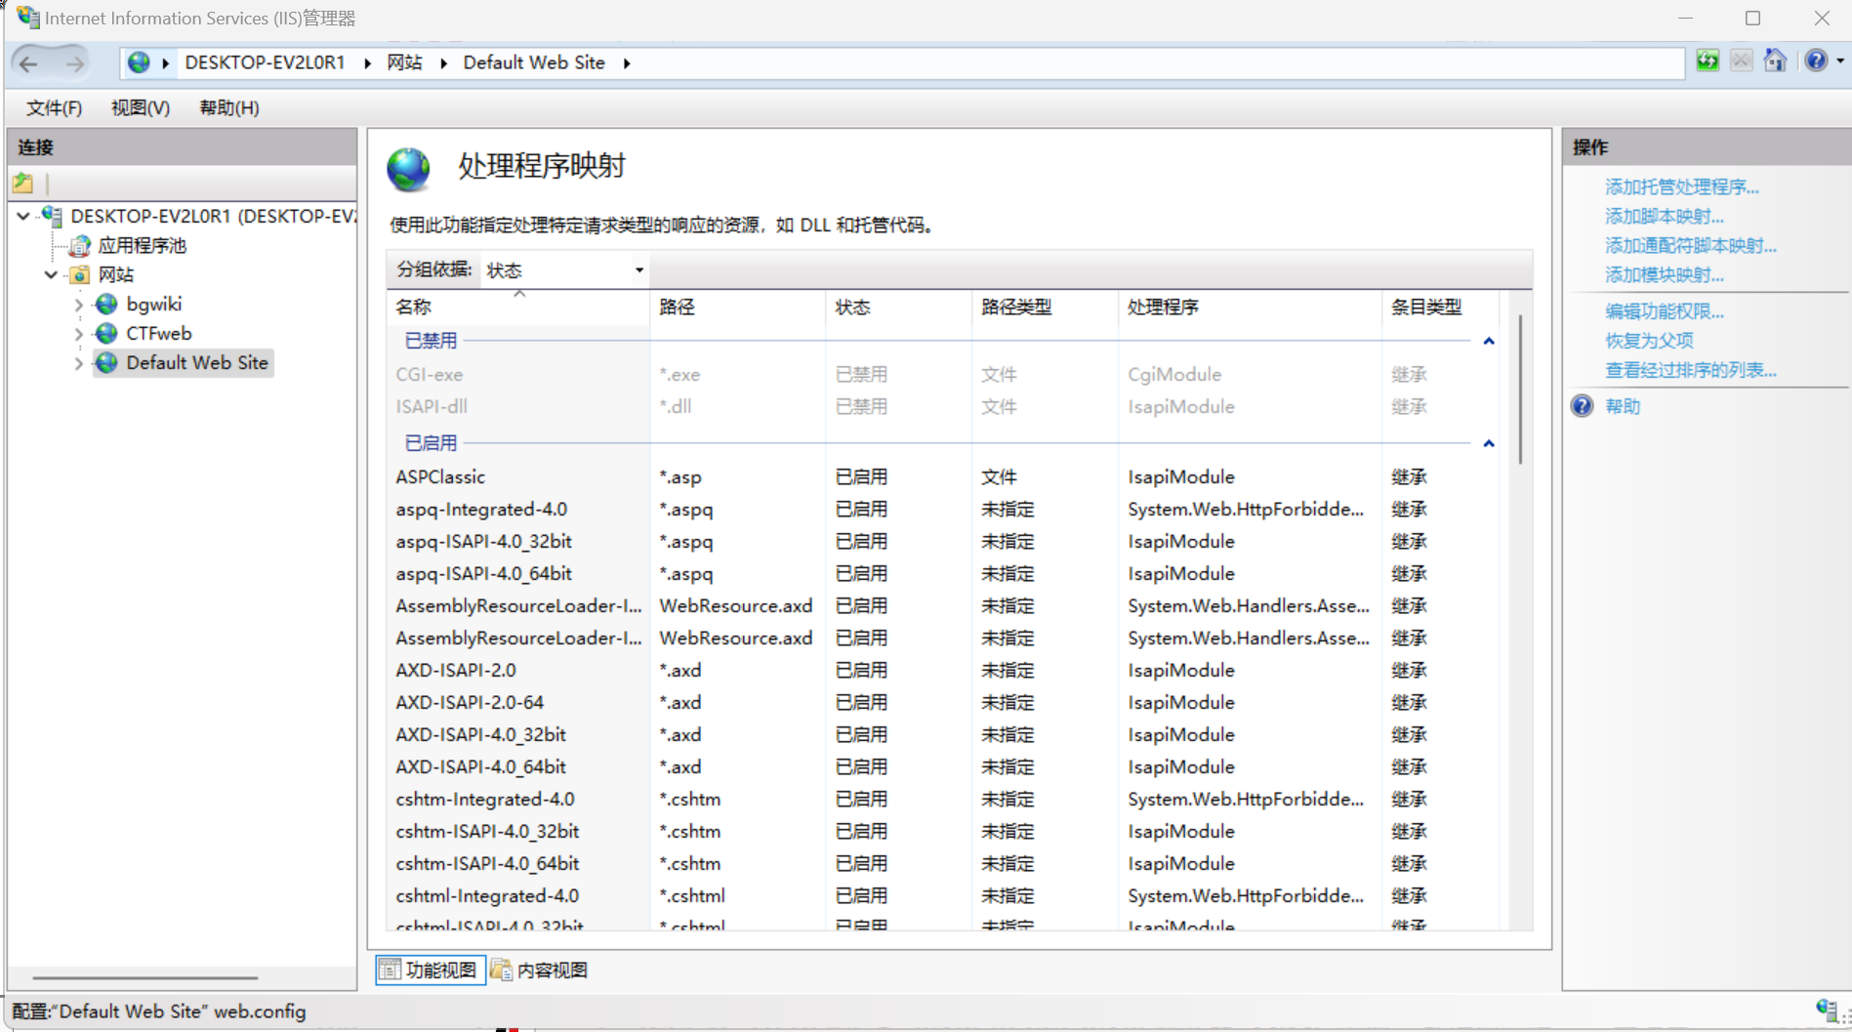Click the 恢复为父项 link
The height and width of the screenshot is (1032, 1852).
[x=1650, y=341]
